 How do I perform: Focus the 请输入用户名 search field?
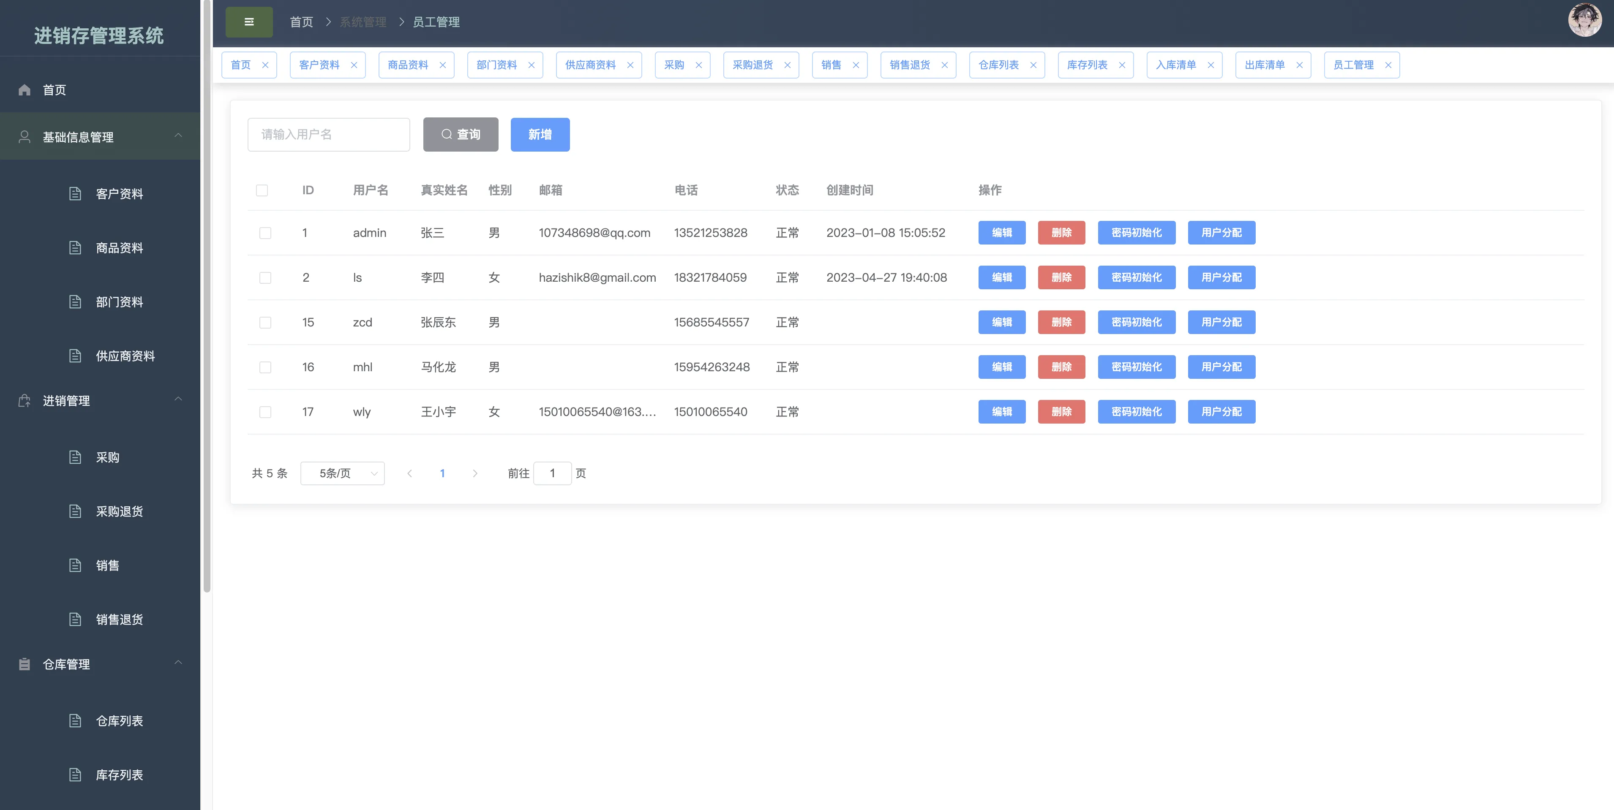point(328,135)
